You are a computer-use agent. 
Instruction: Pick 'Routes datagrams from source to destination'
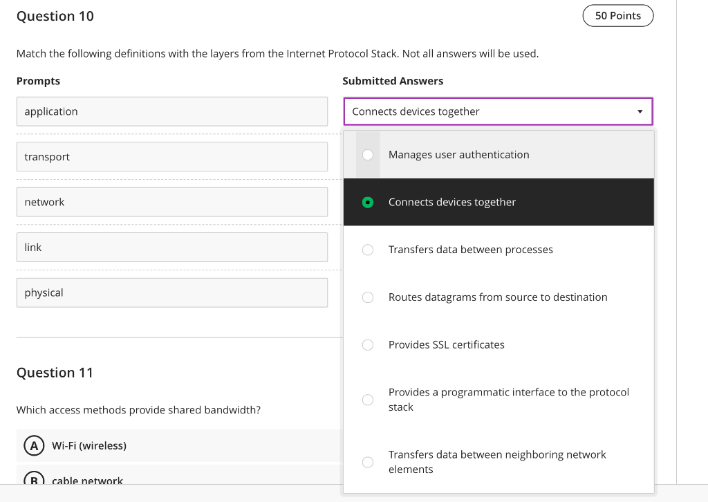(x=368, y=297)
